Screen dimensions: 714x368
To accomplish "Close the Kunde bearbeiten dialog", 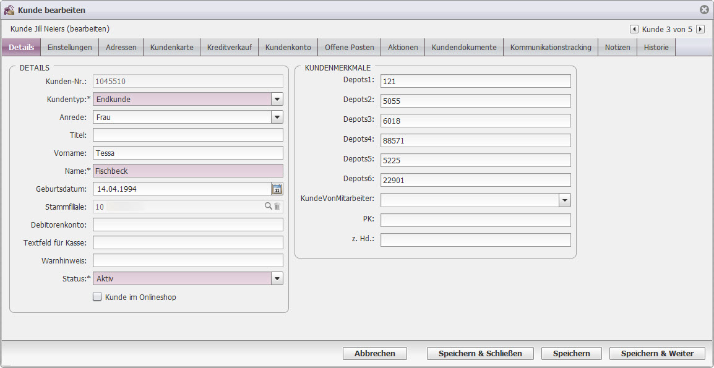I will (x=704, y=10).
